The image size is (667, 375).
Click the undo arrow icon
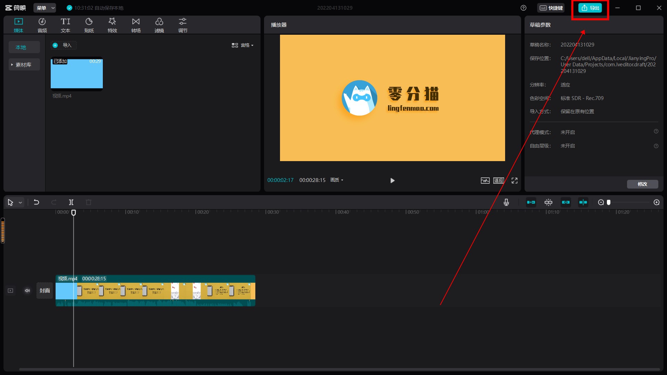click(36, 202)
